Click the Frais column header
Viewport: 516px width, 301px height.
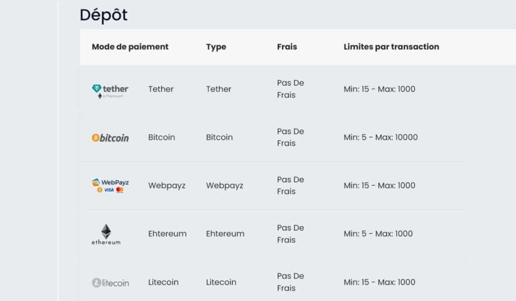(287, 47)
